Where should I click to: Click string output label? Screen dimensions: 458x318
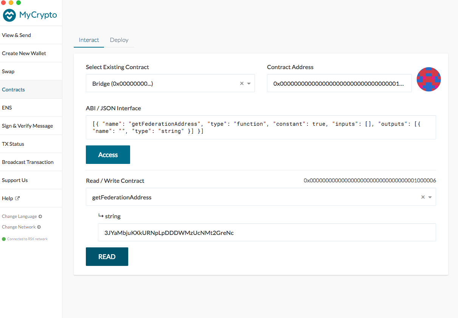113,216
